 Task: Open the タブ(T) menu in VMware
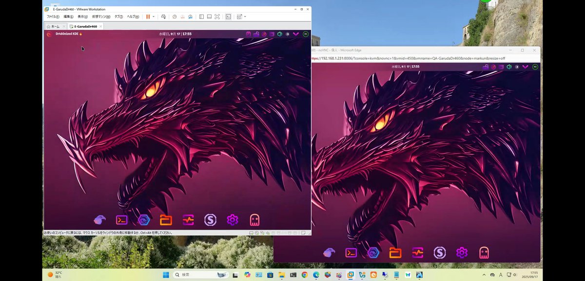tap(118, 17)
